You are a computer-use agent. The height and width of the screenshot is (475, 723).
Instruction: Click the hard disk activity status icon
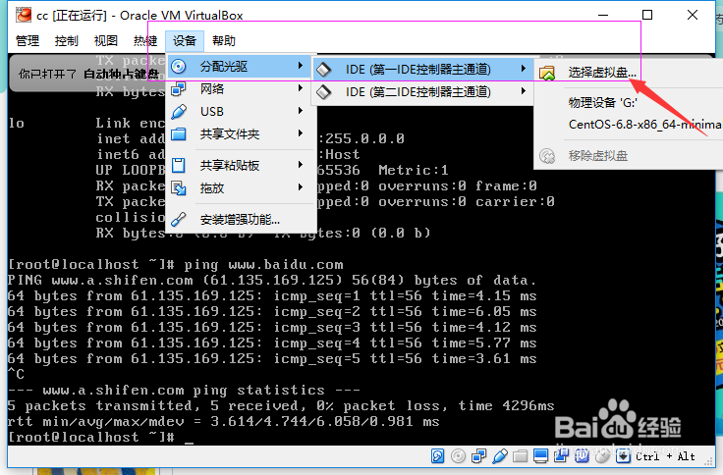(x=437, y=456)
